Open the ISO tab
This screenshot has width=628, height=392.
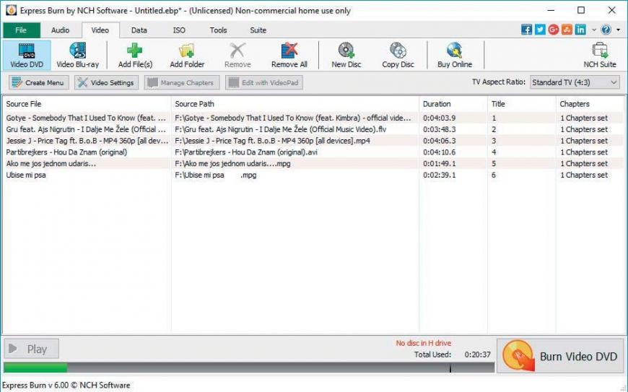point(179,30)
